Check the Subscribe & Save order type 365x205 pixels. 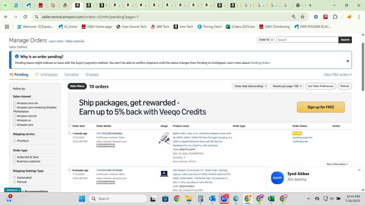pyautogui.click(x=15, y=157)
